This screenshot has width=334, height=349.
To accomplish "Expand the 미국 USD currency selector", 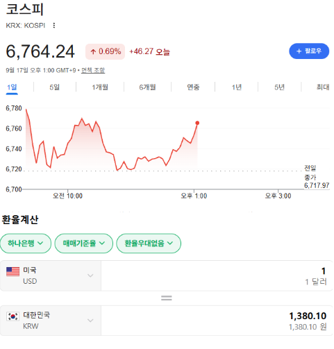I will [x=51, y=276].
